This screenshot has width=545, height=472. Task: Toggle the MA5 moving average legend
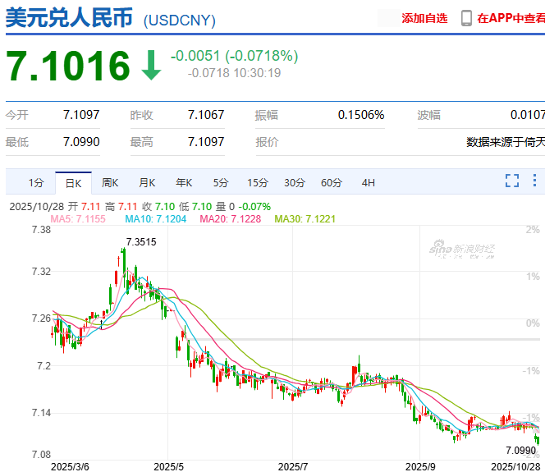[78, 219]
